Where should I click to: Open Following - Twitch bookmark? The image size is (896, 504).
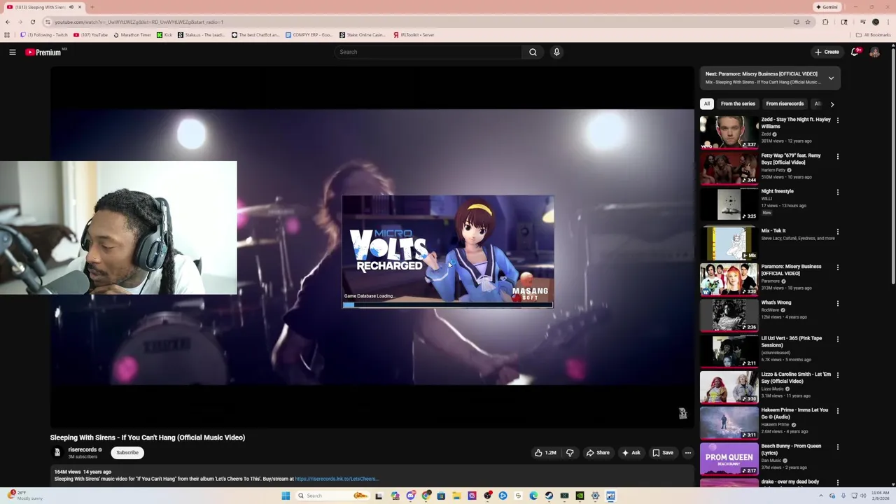(x=44, y=34)
